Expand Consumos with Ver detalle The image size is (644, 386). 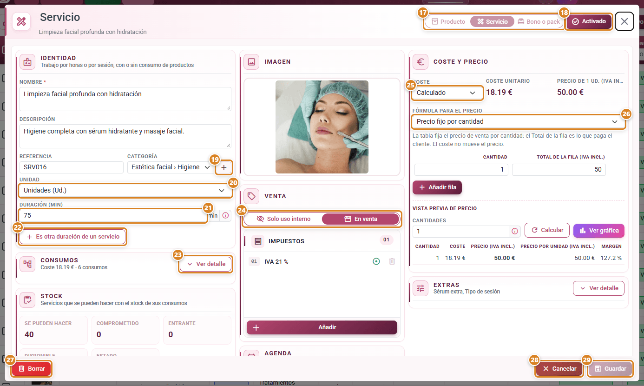point(206,264)
